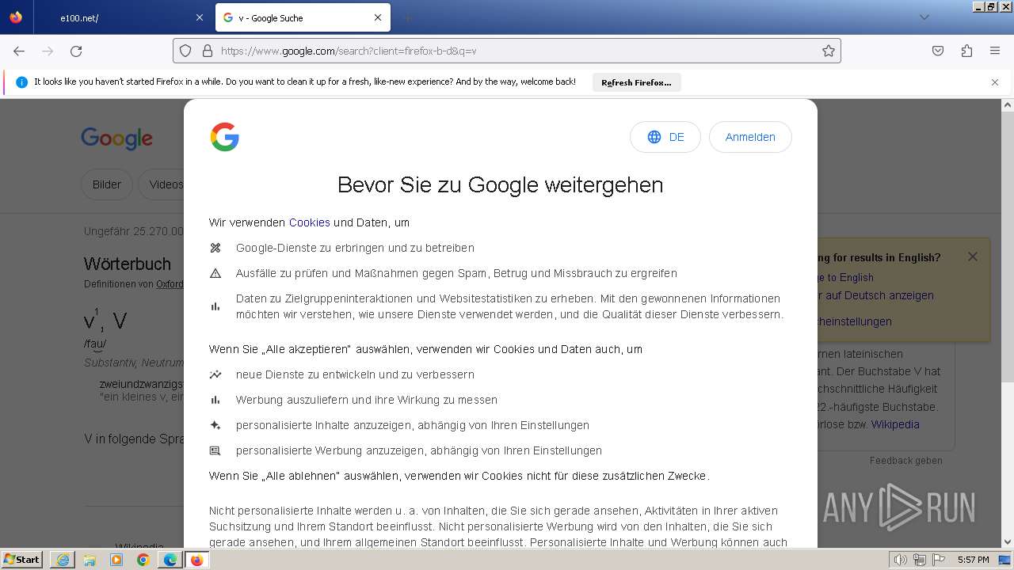Open the Windows Start menu
Screen dimensions: 1014x570
(x=22, y=559)
